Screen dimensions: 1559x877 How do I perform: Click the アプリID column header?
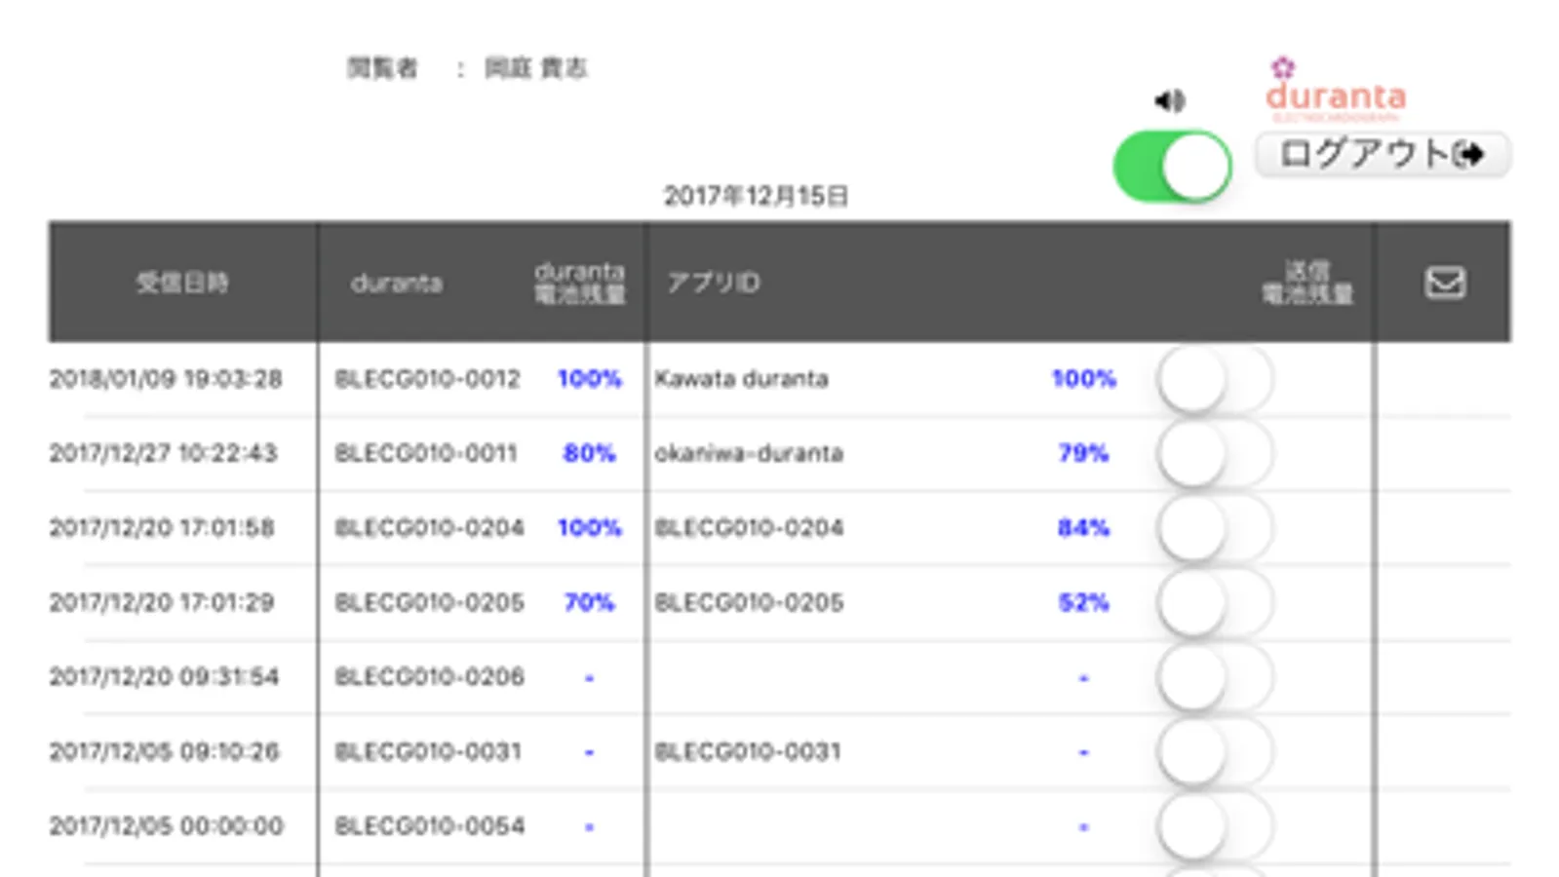pos(714,283)
